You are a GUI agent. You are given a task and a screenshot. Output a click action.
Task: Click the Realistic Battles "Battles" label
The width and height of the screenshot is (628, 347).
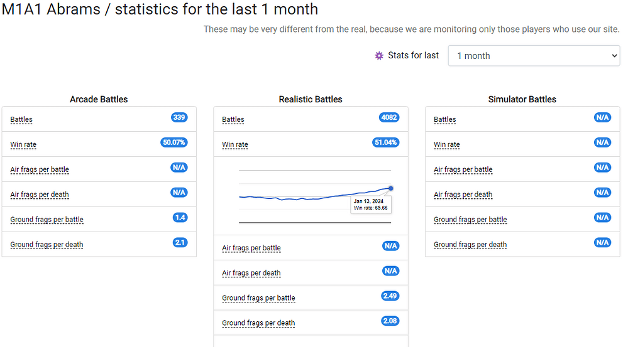(233, 119)
